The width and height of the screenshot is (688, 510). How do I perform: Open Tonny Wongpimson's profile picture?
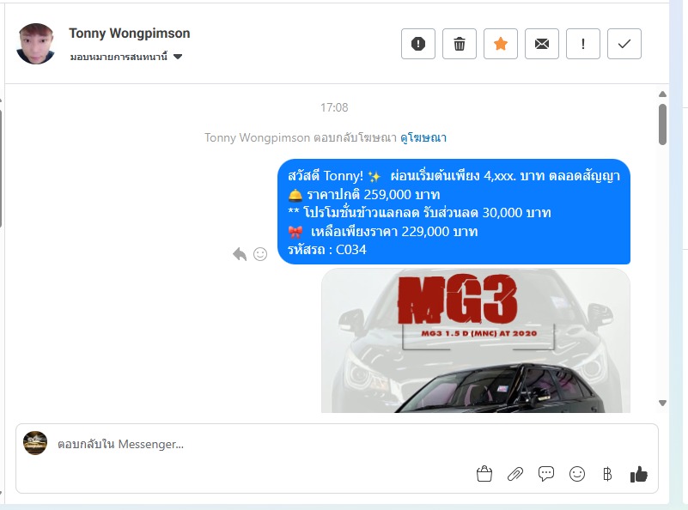point(35,44)
